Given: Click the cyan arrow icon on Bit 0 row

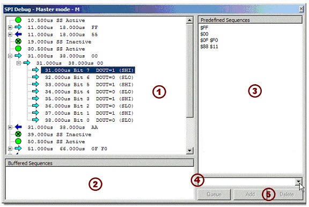Looking at the screenshot, I should click(35, 120).
